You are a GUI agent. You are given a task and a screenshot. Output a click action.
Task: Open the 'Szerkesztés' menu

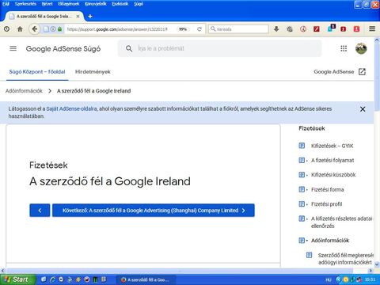[25, 4]
